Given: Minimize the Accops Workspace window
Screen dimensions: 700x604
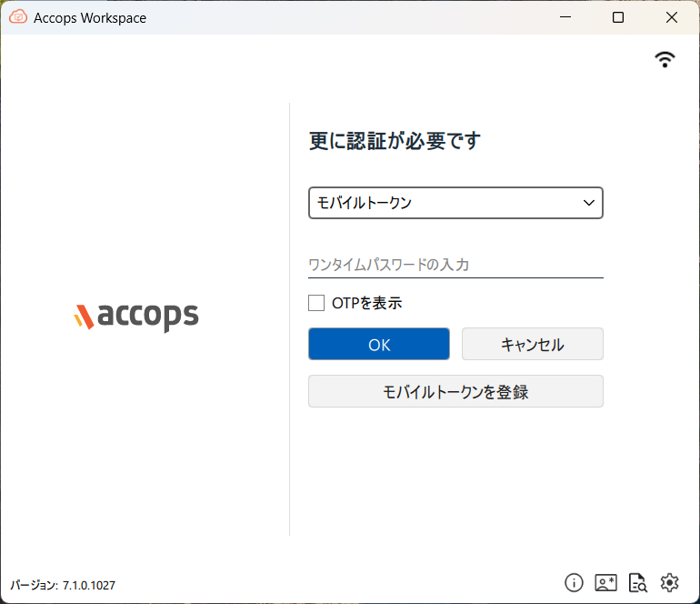Looking at the screenshot, I should [565, 17].
